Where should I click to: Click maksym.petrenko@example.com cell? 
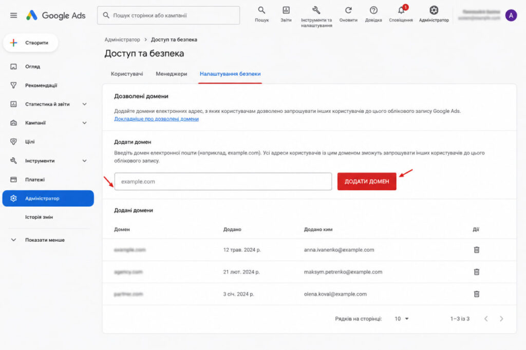coord(343,272)
